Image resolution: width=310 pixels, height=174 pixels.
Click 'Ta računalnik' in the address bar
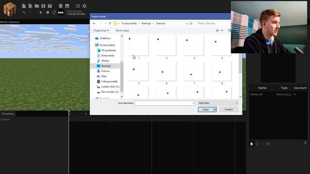coord(129,23)
